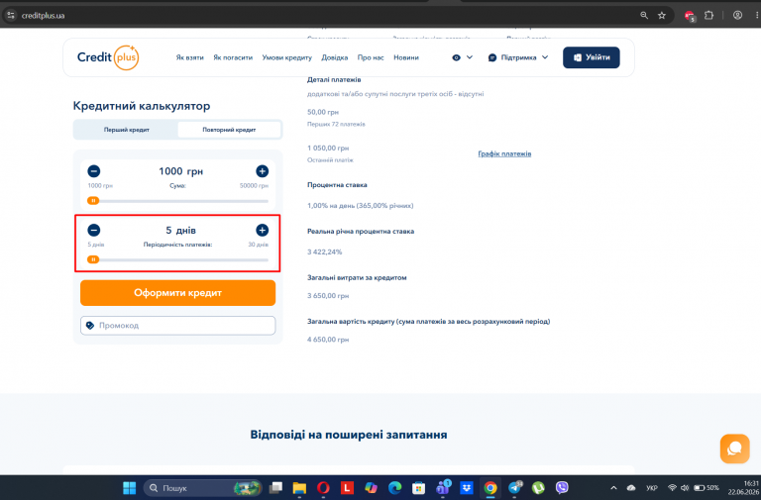761x500 pixels.
Task: Open the Довідка menu item
Action: [334, 57]
